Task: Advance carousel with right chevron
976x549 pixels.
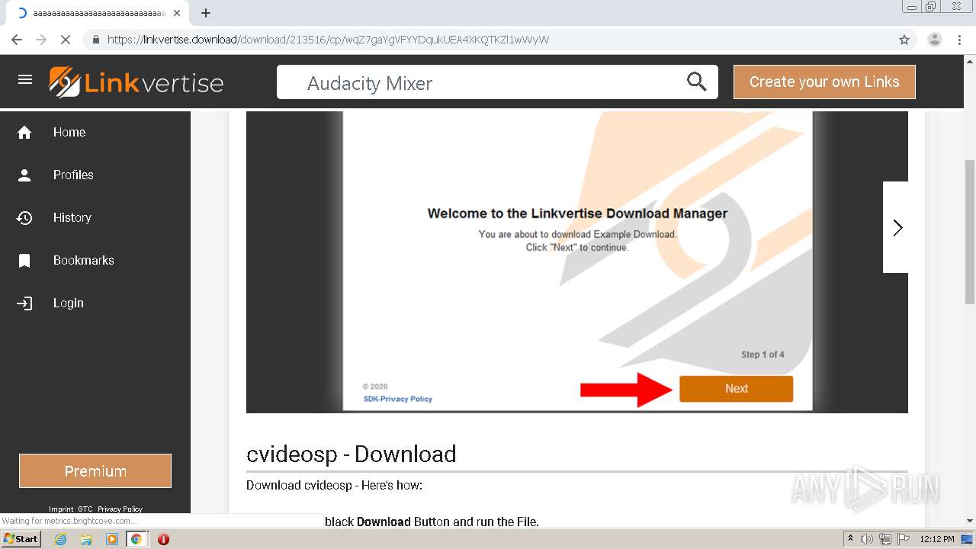Action: [x=897, y=227]
